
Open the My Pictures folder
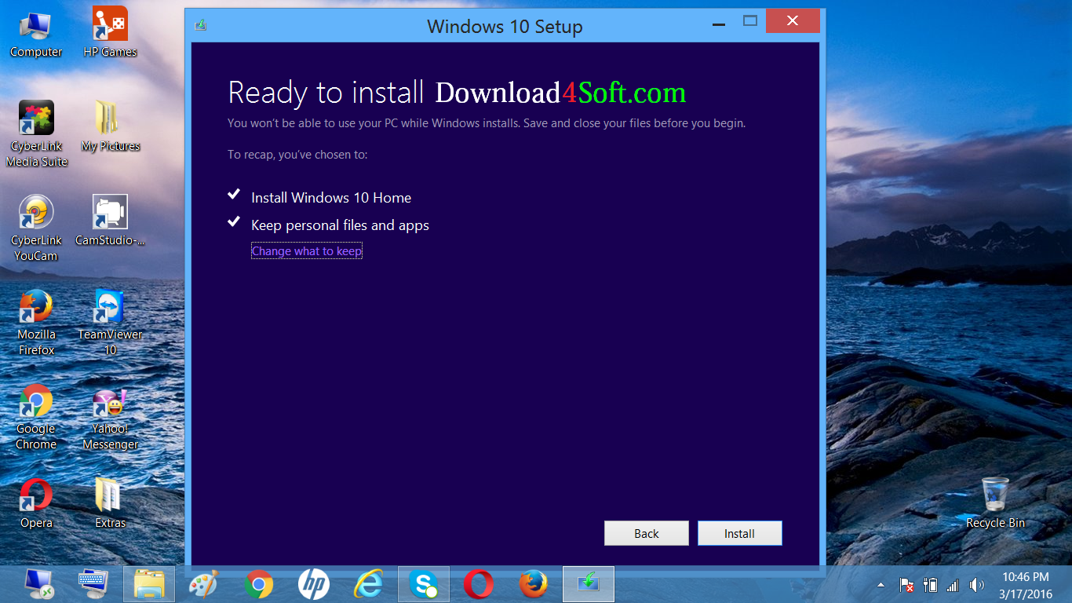click(x=110, y=126)
